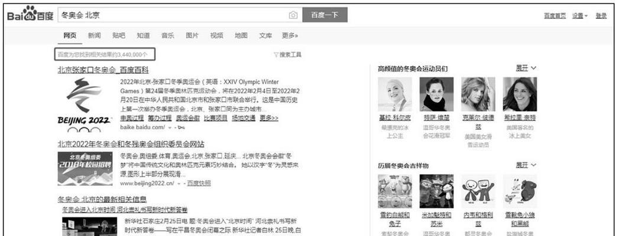Switch to the 音乐 tab

click(168, 35)
